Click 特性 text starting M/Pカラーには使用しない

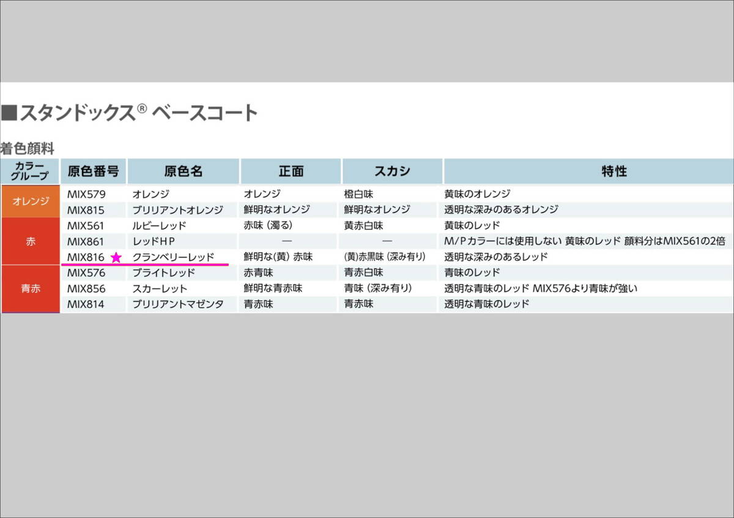click(x=585, y=241)
